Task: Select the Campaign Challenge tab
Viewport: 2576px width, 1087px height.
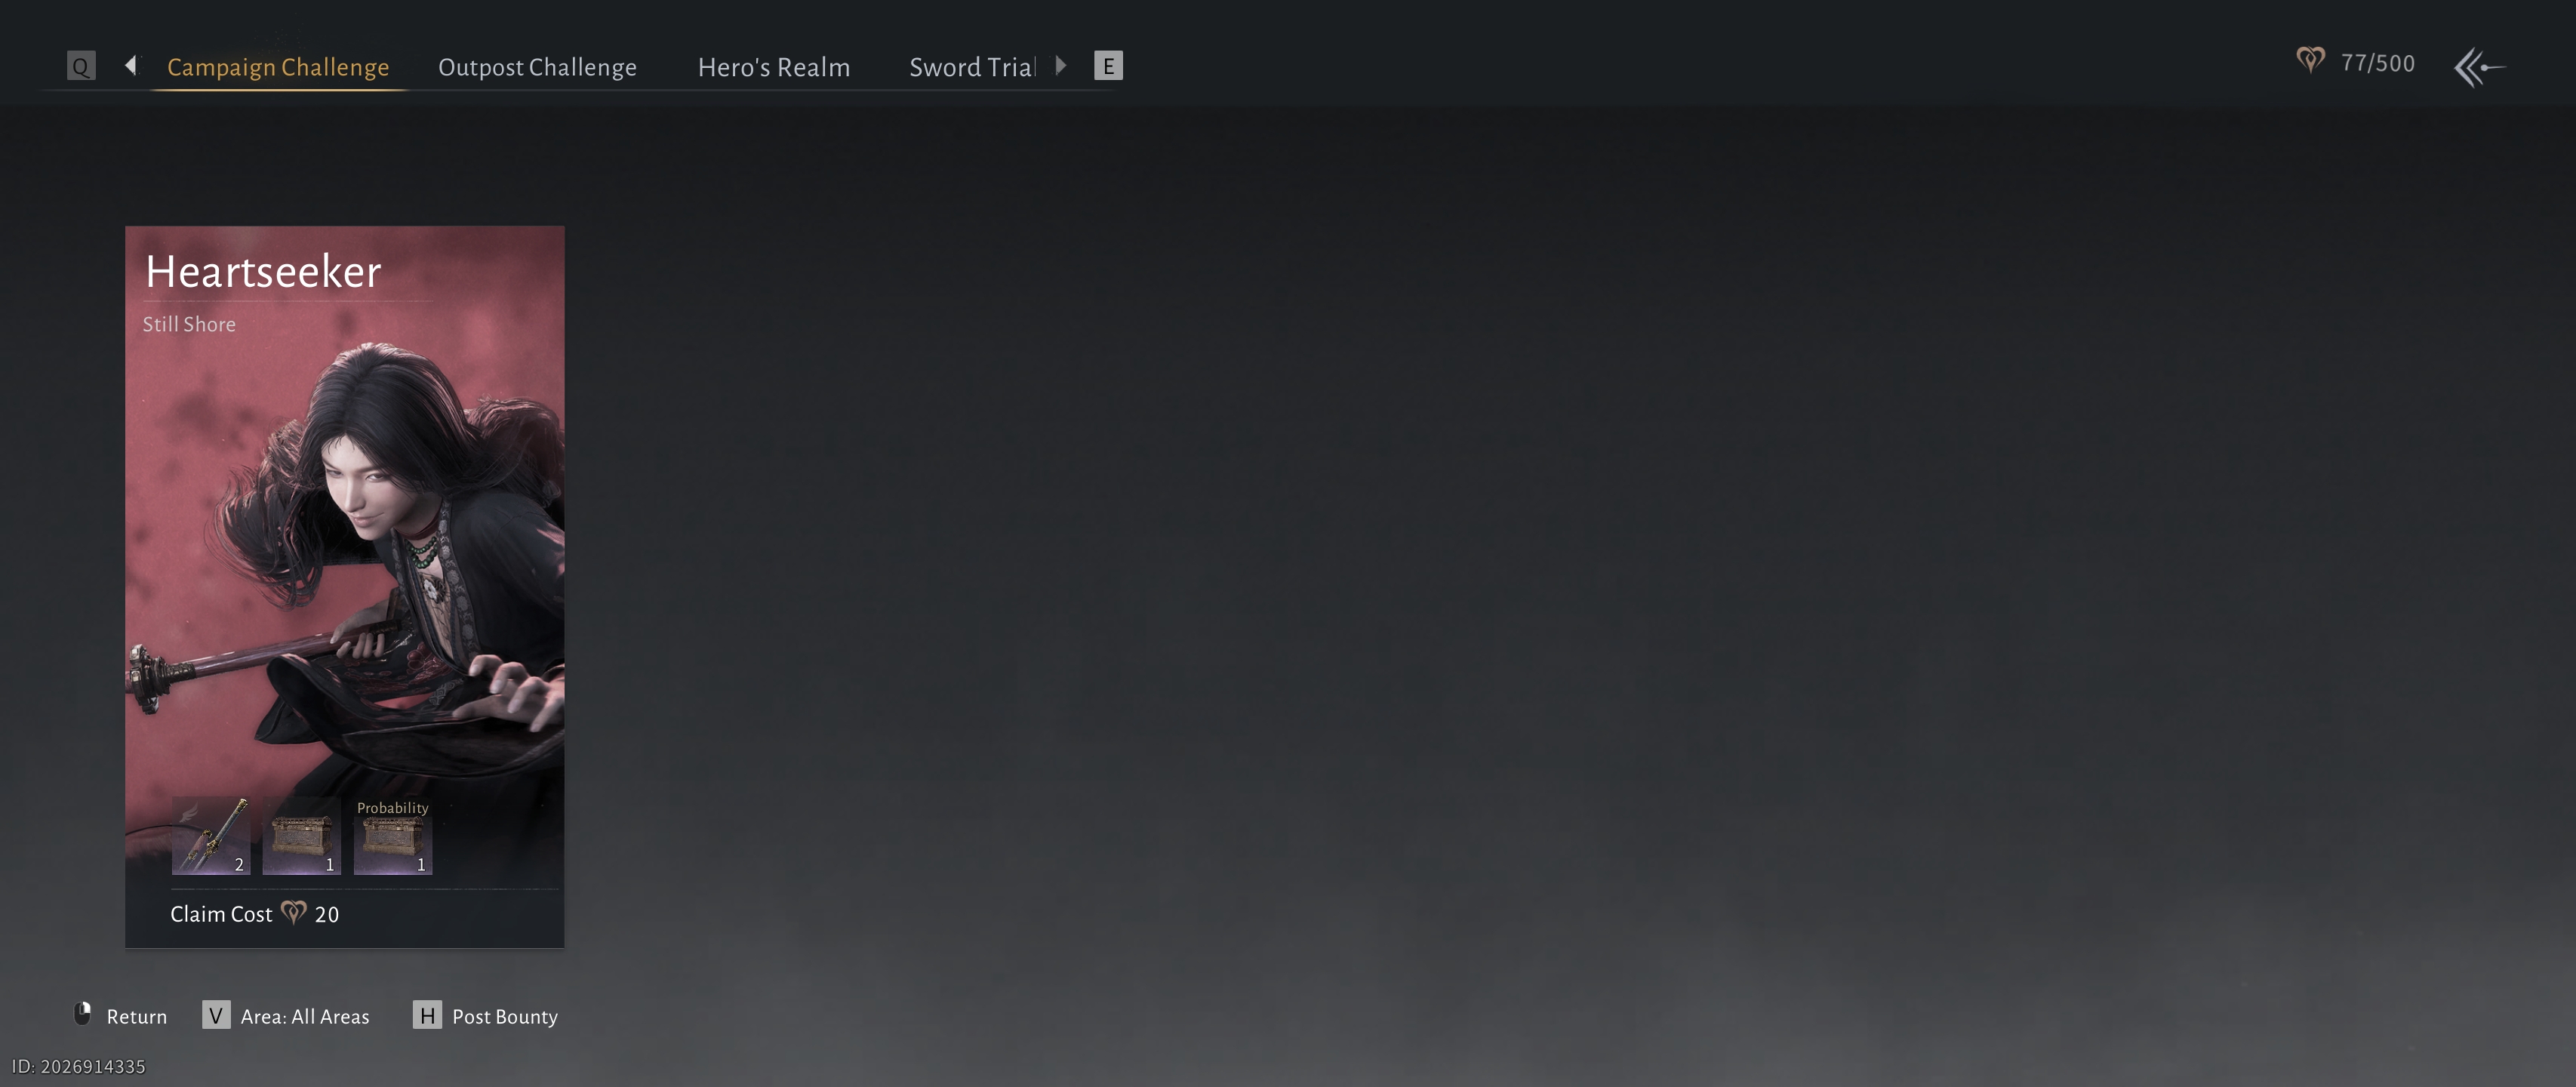Action: coord(278,67)
